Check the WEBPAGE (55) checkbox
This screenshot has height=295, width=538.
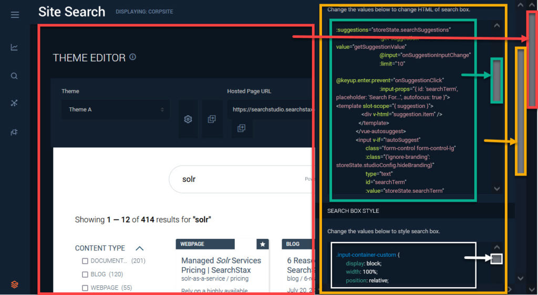pyautogui.click(x=85, y=288)
